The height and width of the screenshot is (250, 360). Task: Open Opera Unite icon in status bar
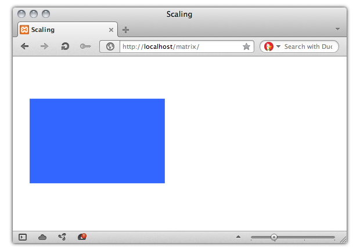click(x=62, y=237)
